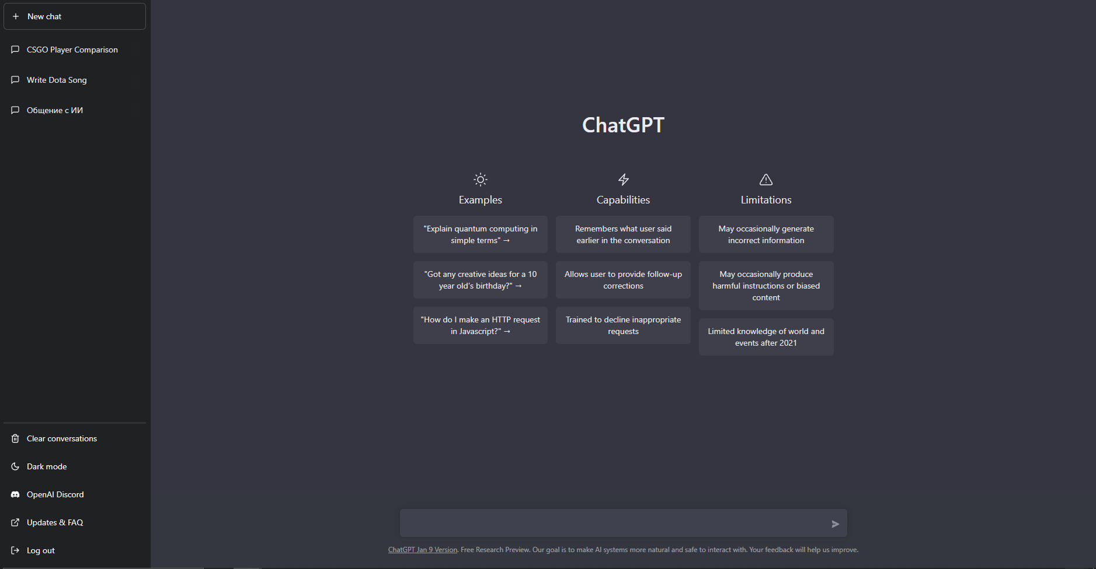
Task: Open the Общение с ИИ conversation
Action: (75, 110)
